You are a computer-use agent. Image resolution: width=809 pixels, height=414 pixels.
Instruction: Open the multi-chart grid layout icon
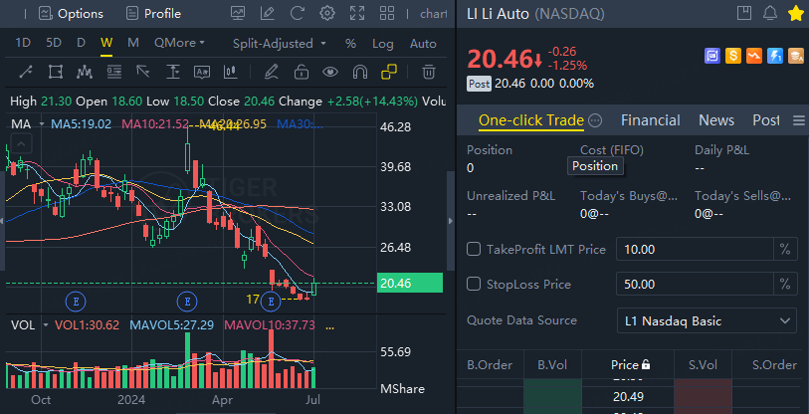tap(386, 13)
